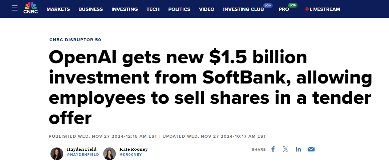Image resolution: width=389 pixels, height=167 pixels.
Task: Share article on LinkedIn
Action: pyautogui.click(x=298, y=149)
